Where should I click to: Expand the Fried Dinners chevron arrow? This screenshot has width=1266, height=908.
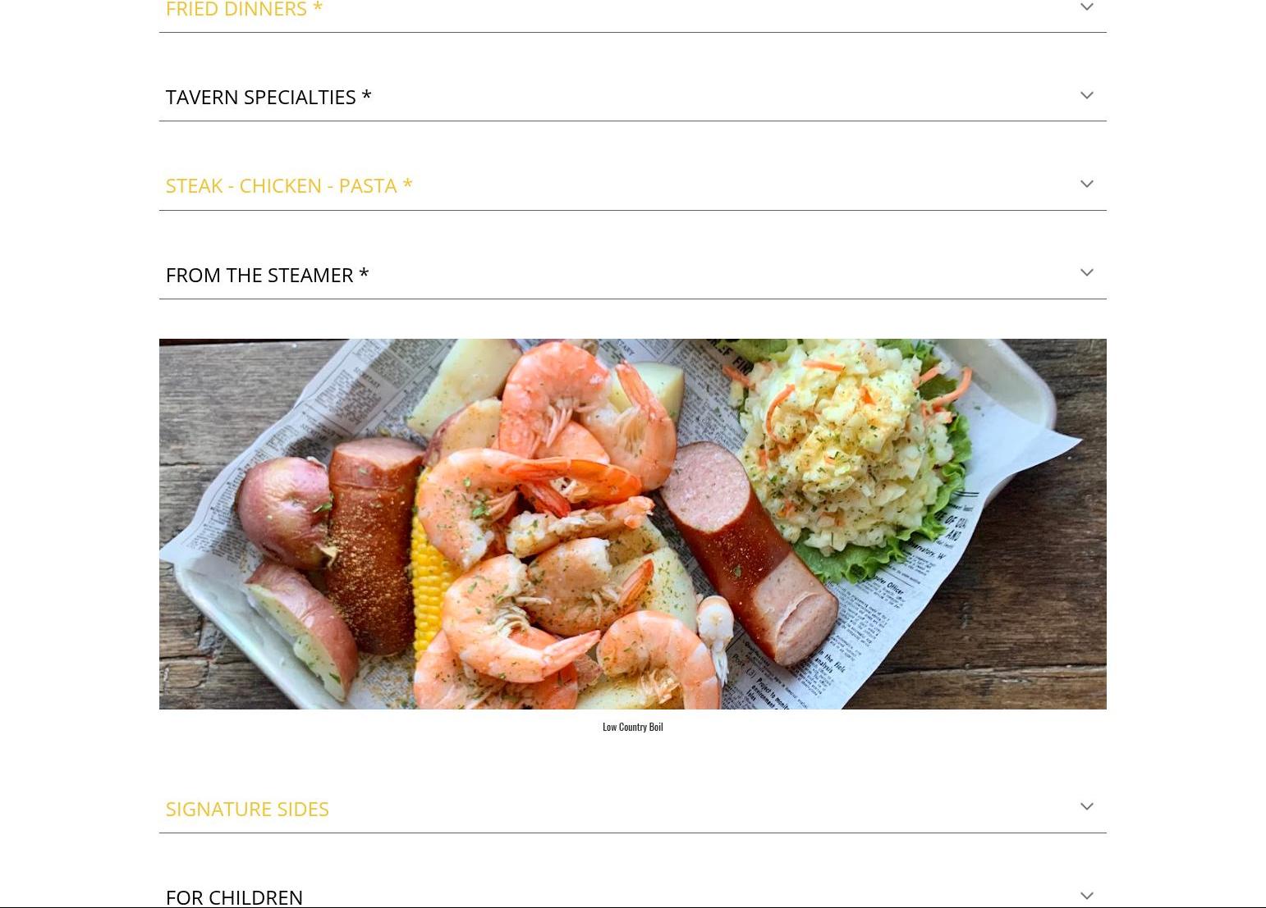click(1086, 7)
